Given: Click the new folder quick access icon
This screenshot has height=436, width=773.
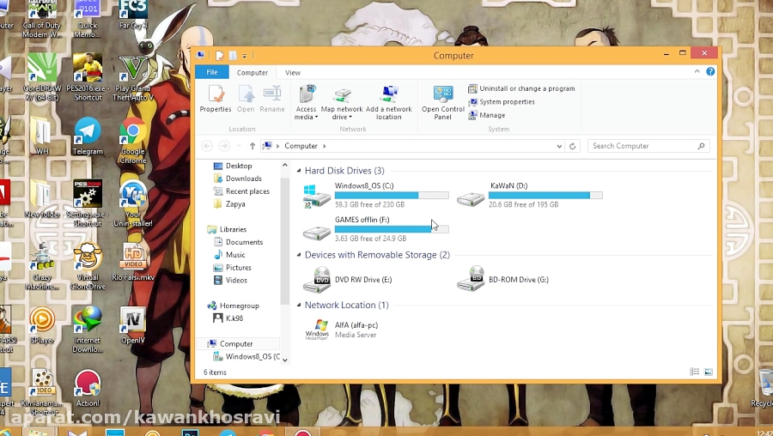Looking at the screenshot, I should click(233, 55).
